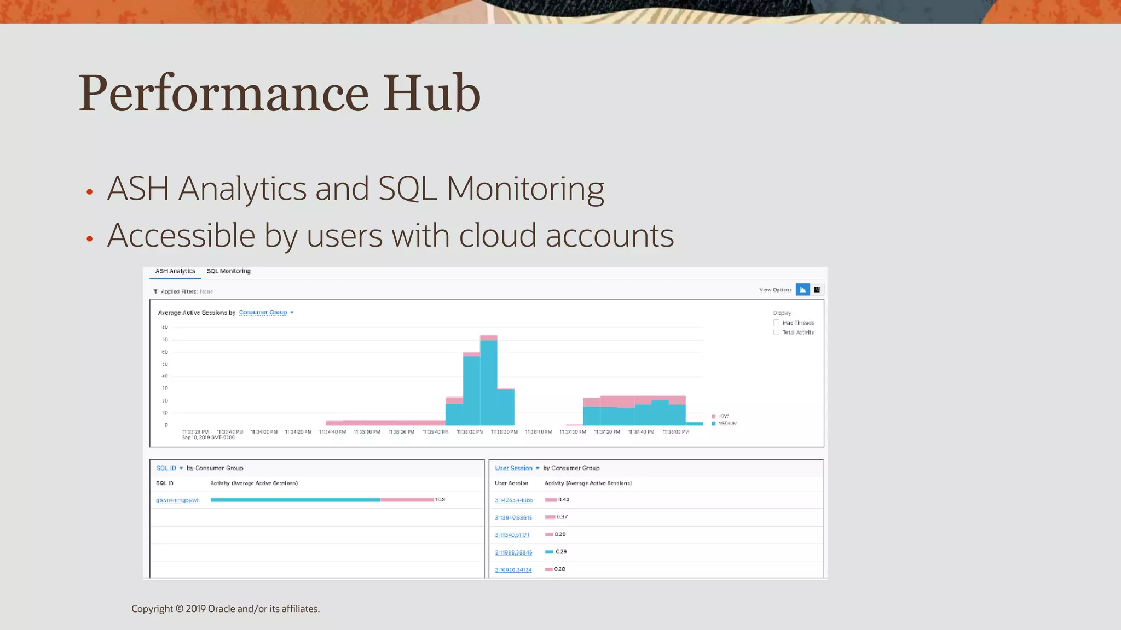Open user session 3:11340,61171
The image size is (1121, 630).
(x=512, y=535)
